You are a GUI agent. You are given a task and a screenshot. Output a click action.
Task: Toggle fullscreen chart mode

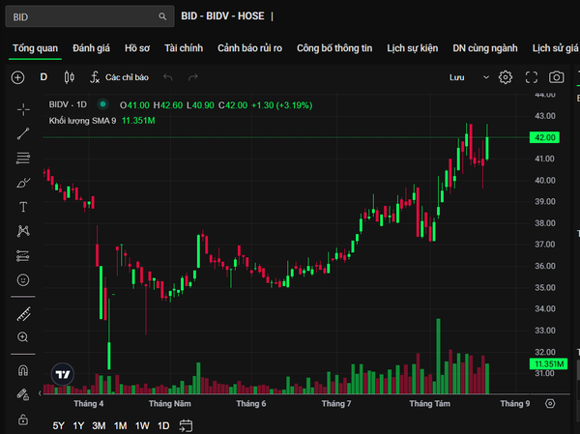click(x=532, y=77)
